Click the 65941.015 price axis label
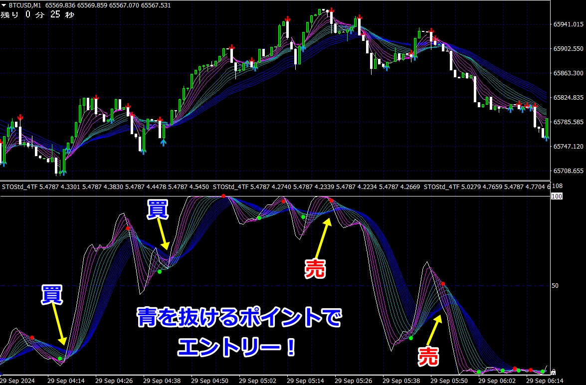Viewport: 586px width, 385px height. 568,24
